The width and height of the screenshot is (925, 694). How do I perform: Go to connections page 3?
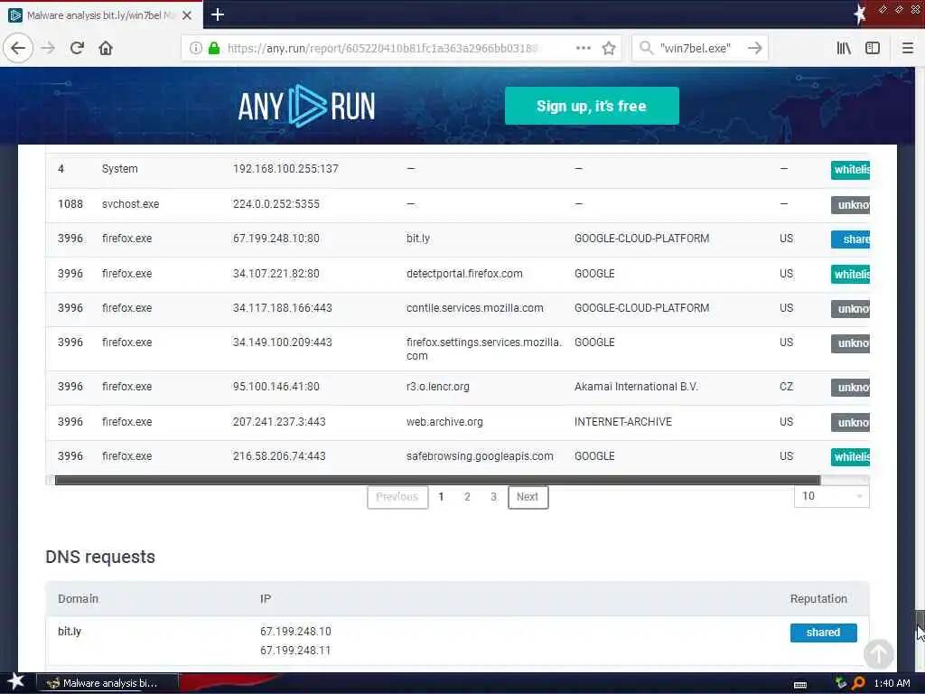tap(493, 497)
